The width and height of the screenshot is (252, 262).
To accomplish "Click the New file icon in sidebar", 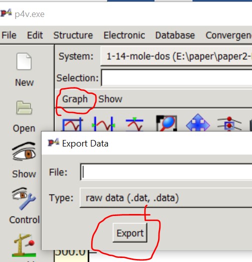I will tap(24, 61).
